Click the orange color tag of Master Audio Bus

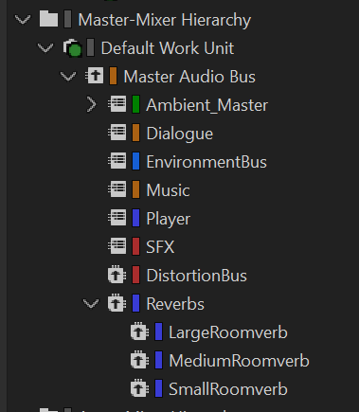113,77
